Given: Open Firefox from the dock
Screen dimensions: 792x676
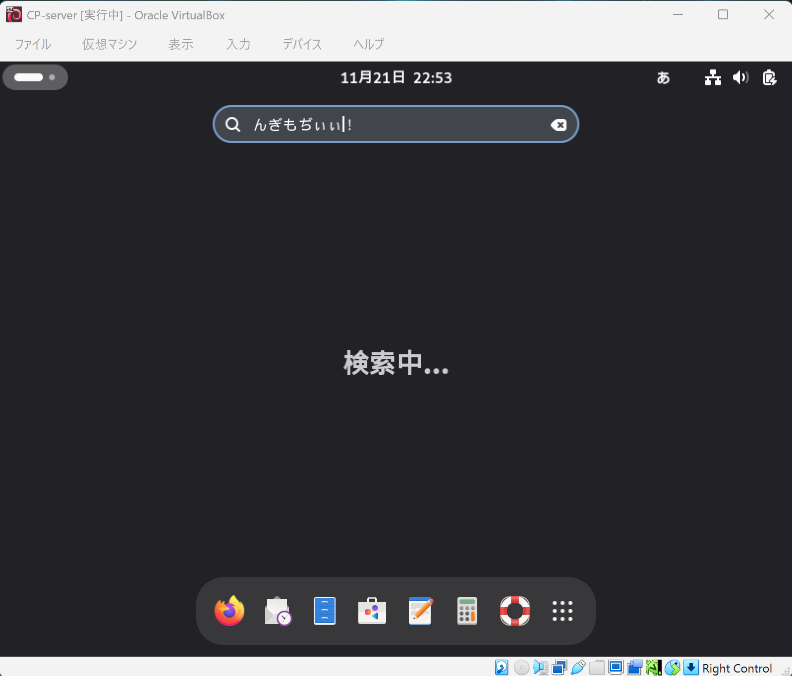Looking at the screenshot, I should (x=229, y=611).
